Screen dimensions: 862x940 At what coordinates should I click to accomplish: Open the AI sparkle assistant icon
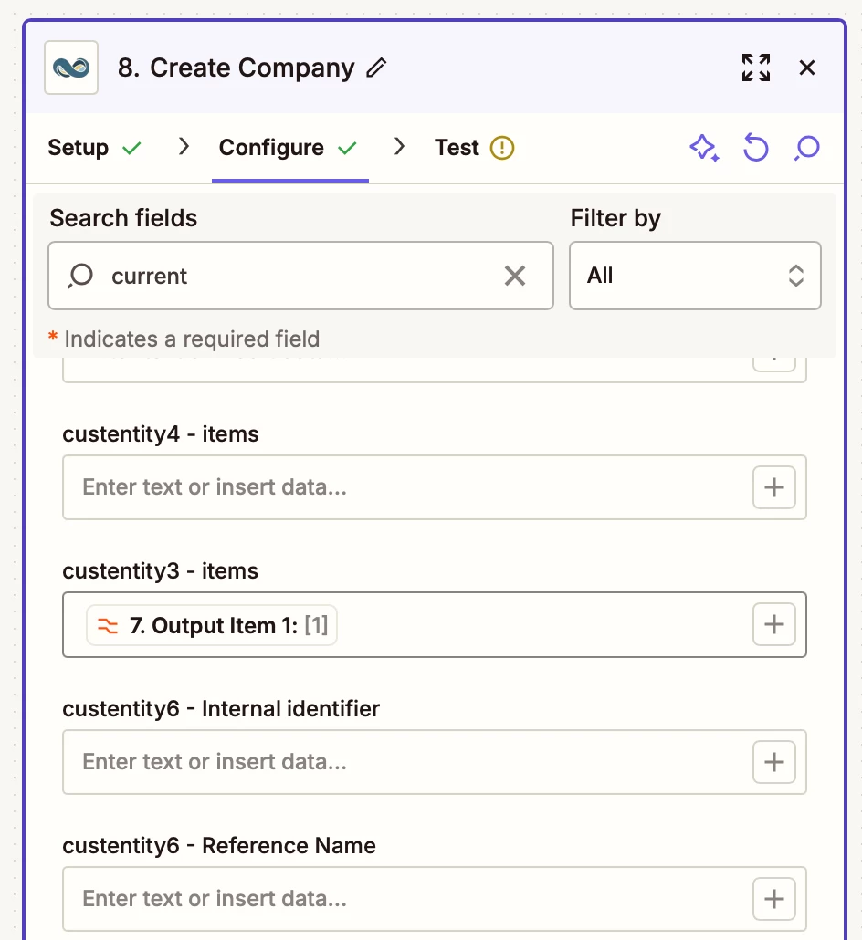[x=703, y=148]
